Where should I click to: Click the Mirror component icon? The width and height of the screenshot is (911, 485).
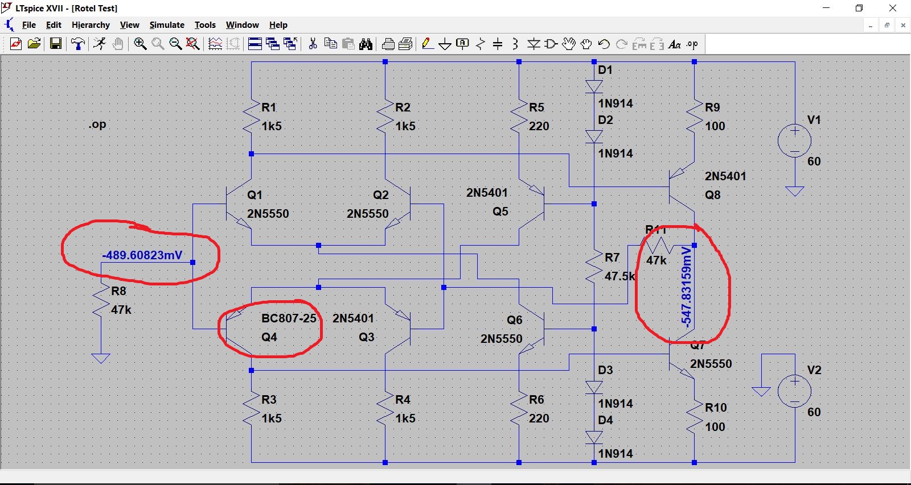pos(657,44)
